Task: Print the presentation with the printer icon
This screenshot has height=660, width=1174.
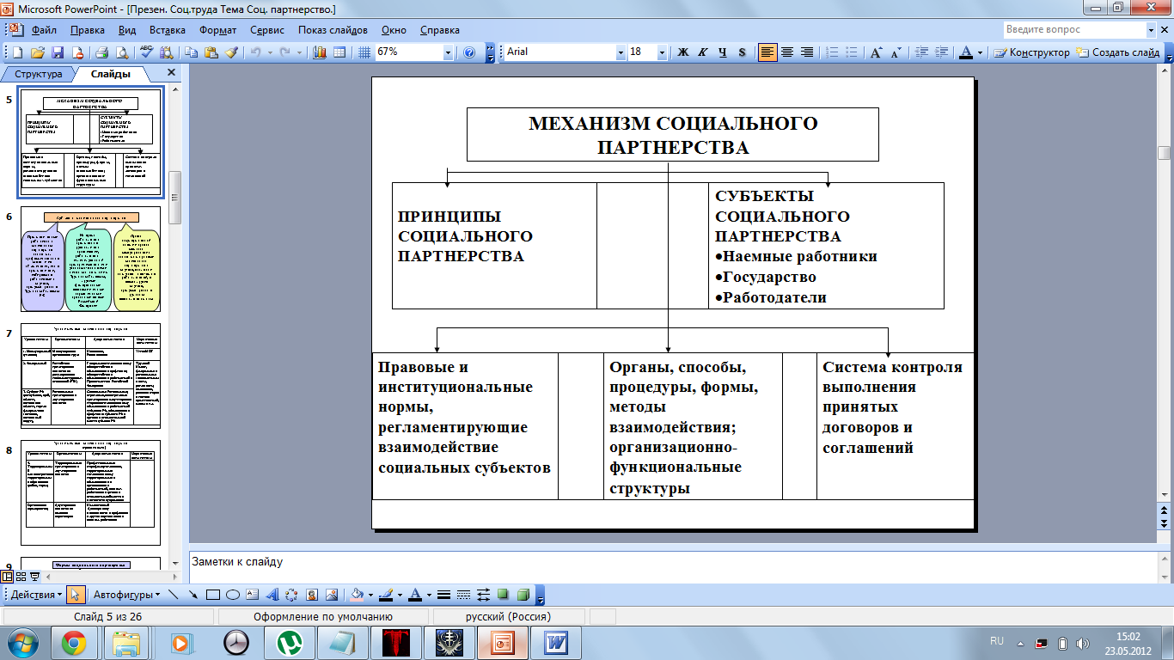Action: pyautogui.click(x=101, y=52)
